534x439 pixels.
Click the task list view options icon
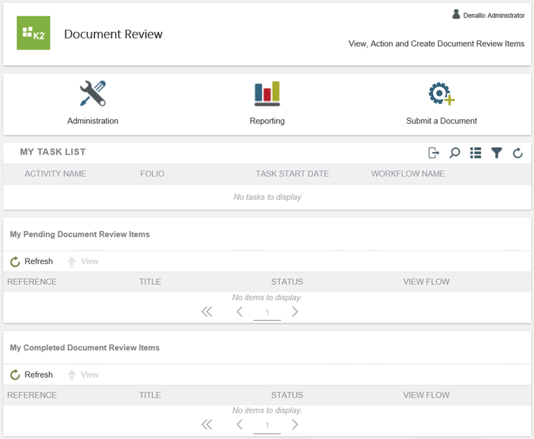[x=475, y=153]
